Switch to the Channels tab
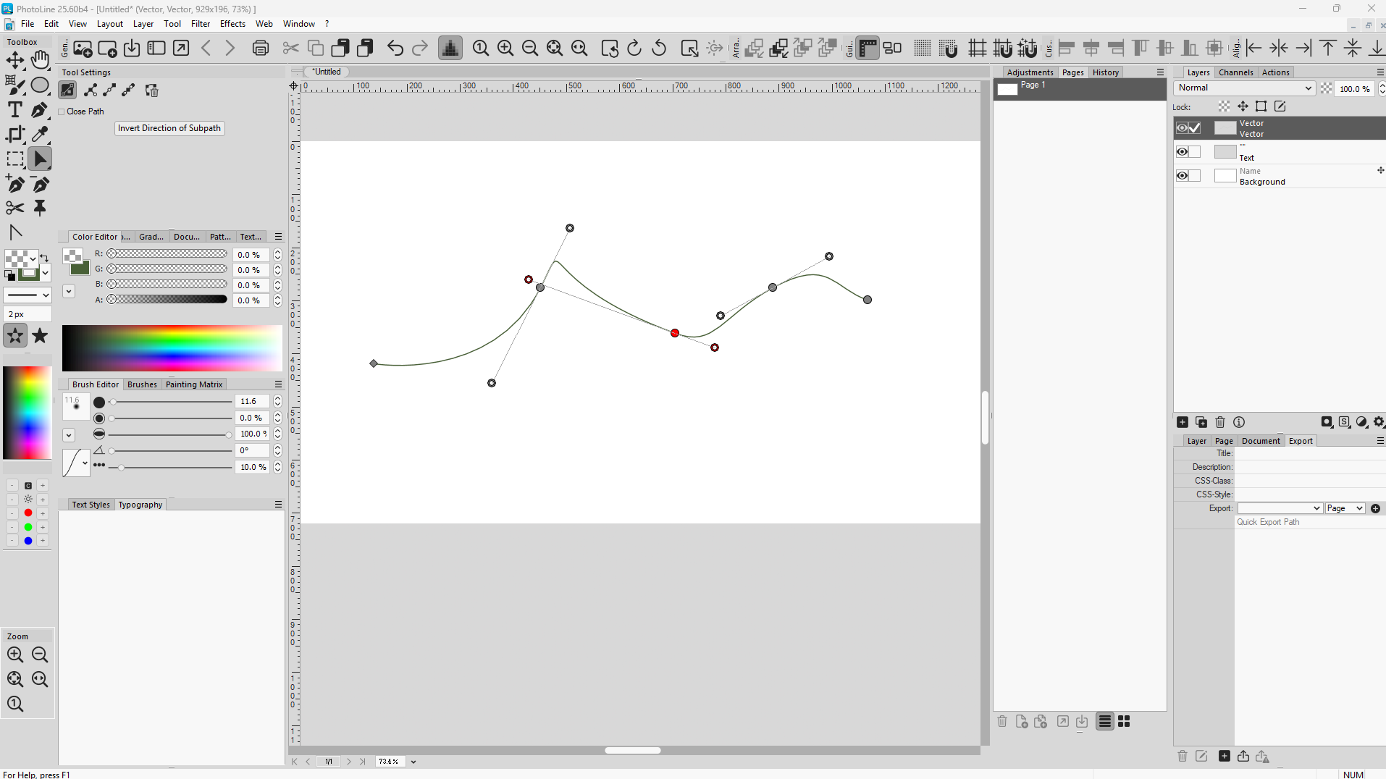Viewport: 1386px width, 779px height. point(1235,72)
